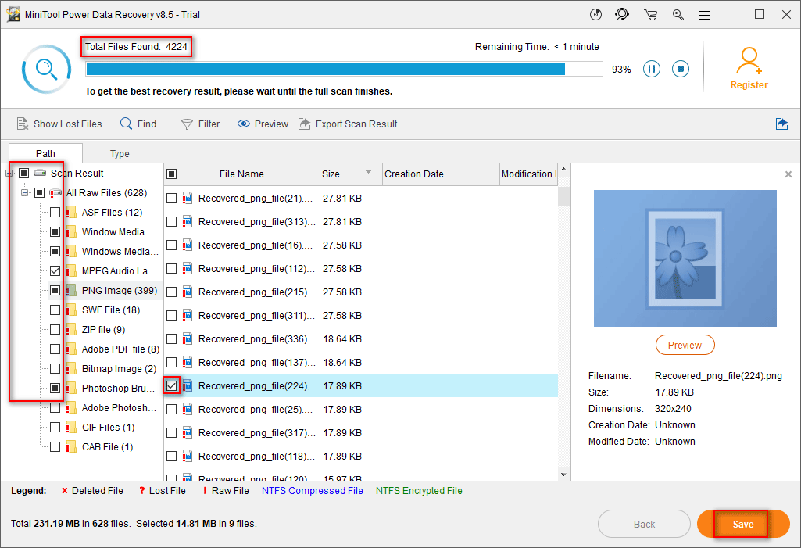Select the Photoshop Bru... tree item
This screenshot has height=548, width=801.
point(118,388)
